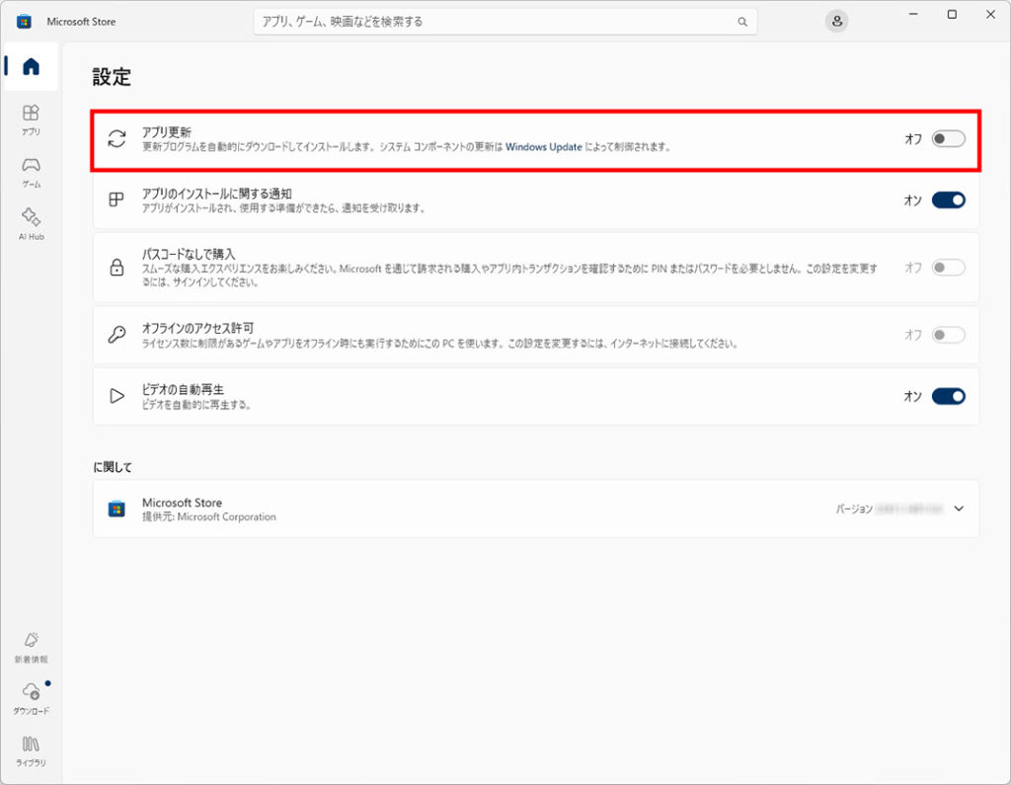
Task: Click the Windows Update link
Action: (x=543, y=147)
